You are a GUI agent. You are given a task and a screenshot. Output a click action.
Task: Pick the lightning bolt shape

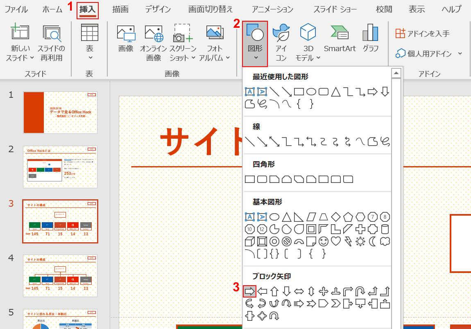348,241
